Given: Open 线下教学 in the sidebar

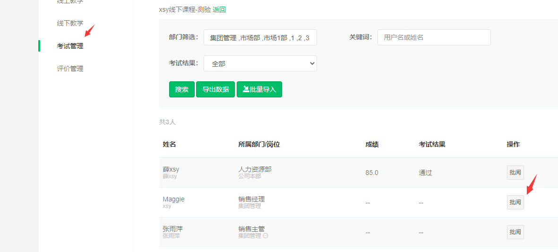Looking at the screenshot, I should coord(70,24).
